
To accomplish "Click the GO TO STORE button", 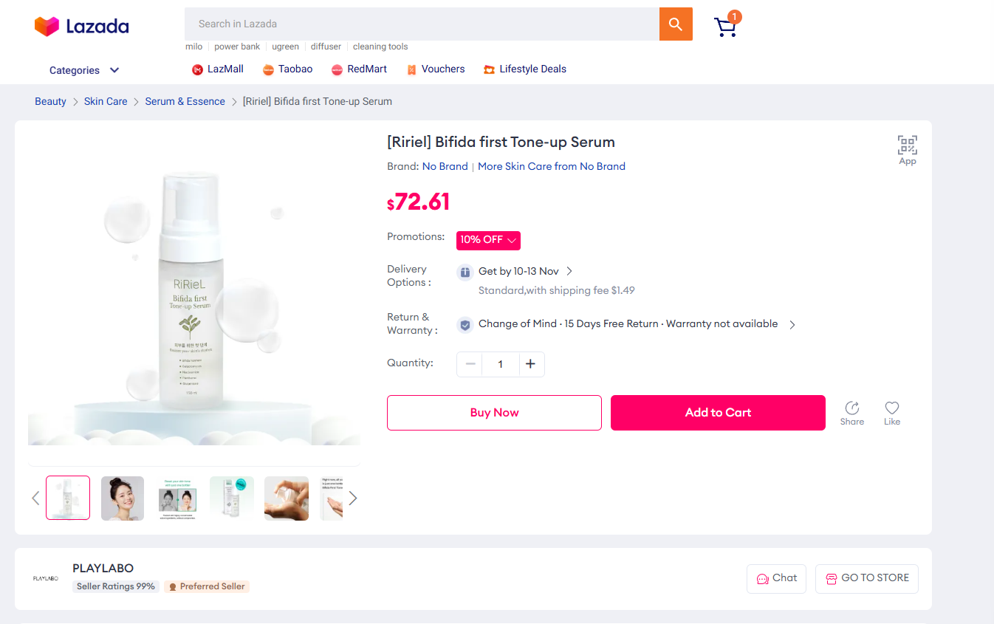I will click(x=866, y=578).
